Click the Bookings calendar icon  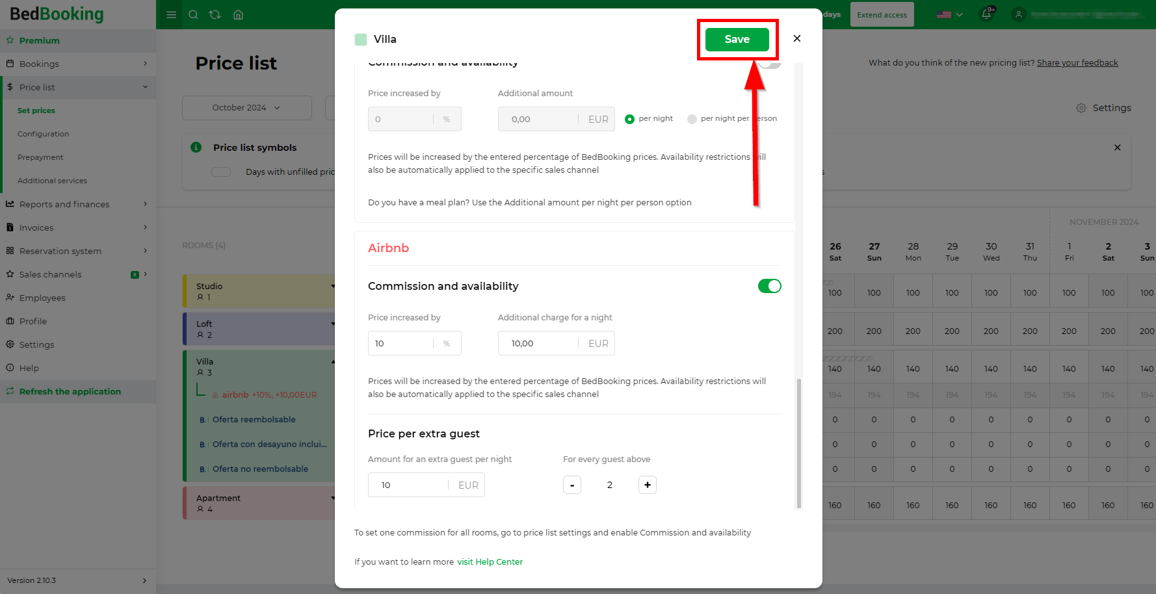coord(10,64)
